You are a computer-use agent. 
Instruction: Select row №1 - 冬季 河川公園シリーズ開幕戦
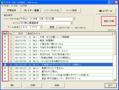58,37
